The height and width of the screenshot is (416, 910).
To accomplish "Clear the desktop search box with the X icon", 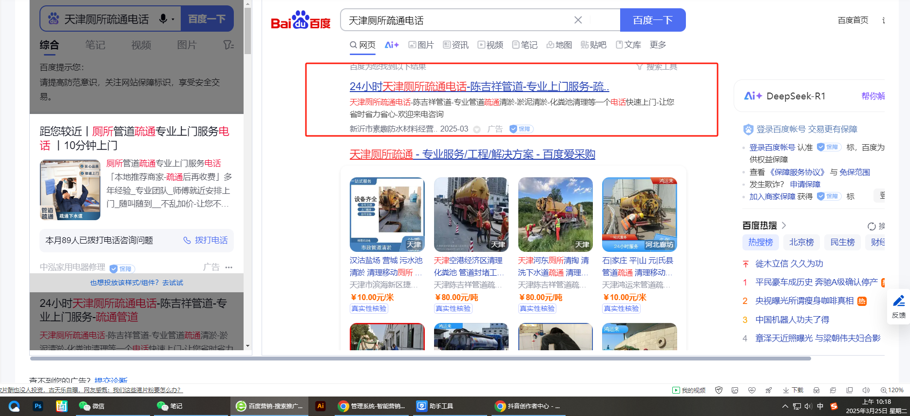I will tap(578, 20).
